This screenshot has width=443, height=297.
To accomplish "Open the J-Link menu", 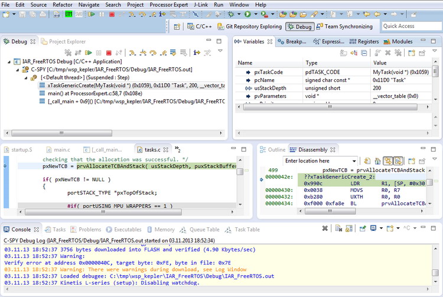I will tap(201, 5).
